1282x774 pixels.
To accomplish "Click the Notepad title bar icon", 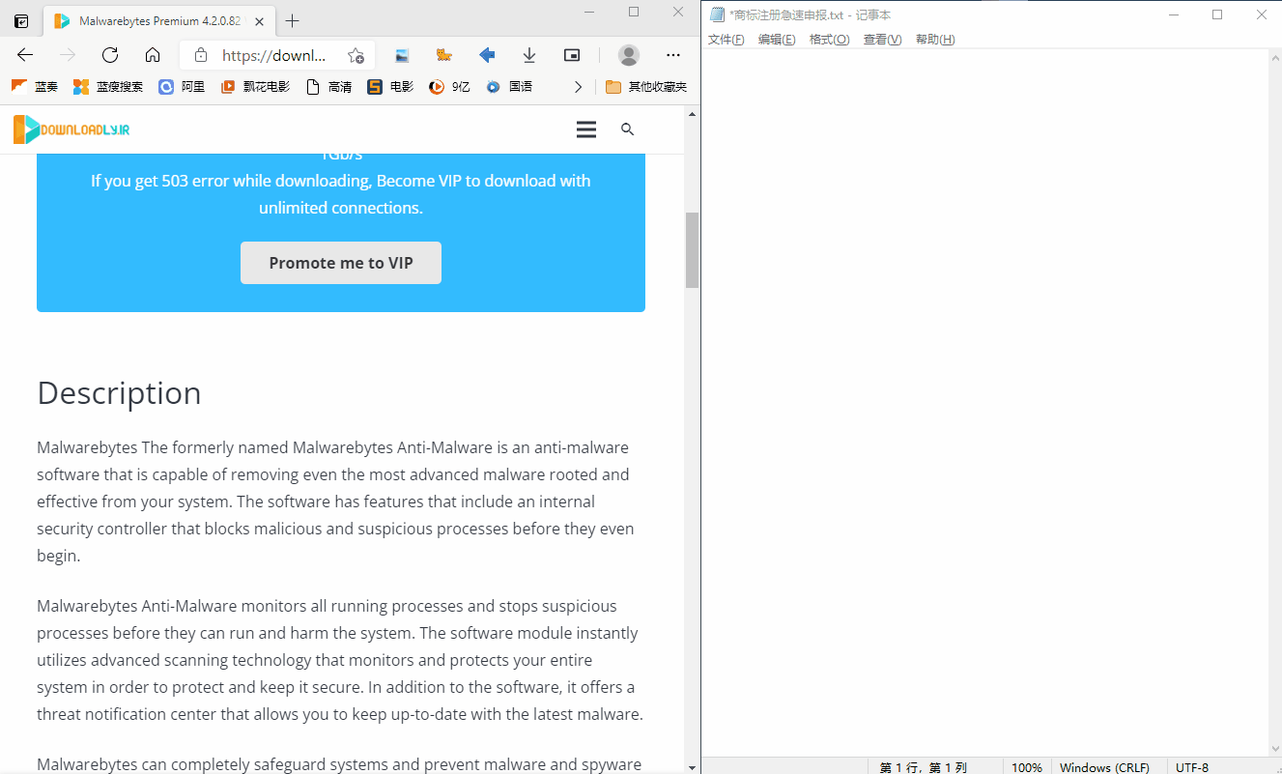I will pyautogui.click(x=717, y=14).
